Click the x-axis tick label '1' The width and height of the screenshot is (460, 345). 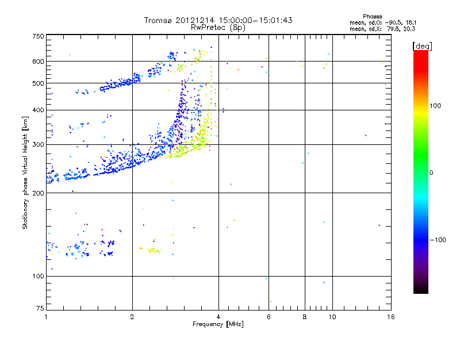pos(46,317)
